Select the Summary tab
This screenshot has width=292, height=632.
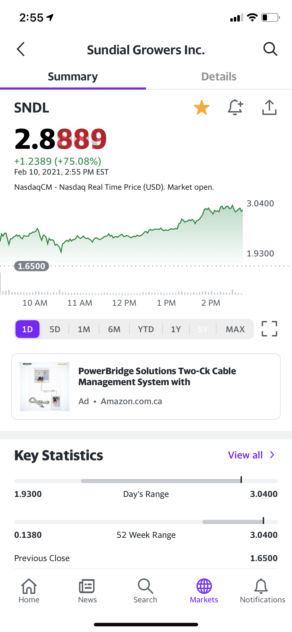(x=73, y=77)
